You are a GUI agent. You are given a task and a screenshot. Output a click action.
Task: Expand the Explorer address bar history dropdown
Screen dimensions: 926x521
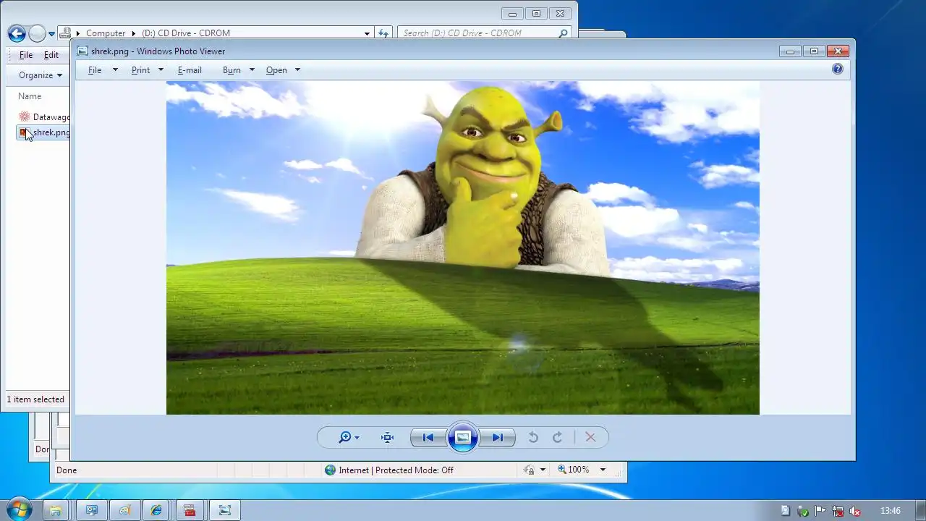(x=367, y=33)
